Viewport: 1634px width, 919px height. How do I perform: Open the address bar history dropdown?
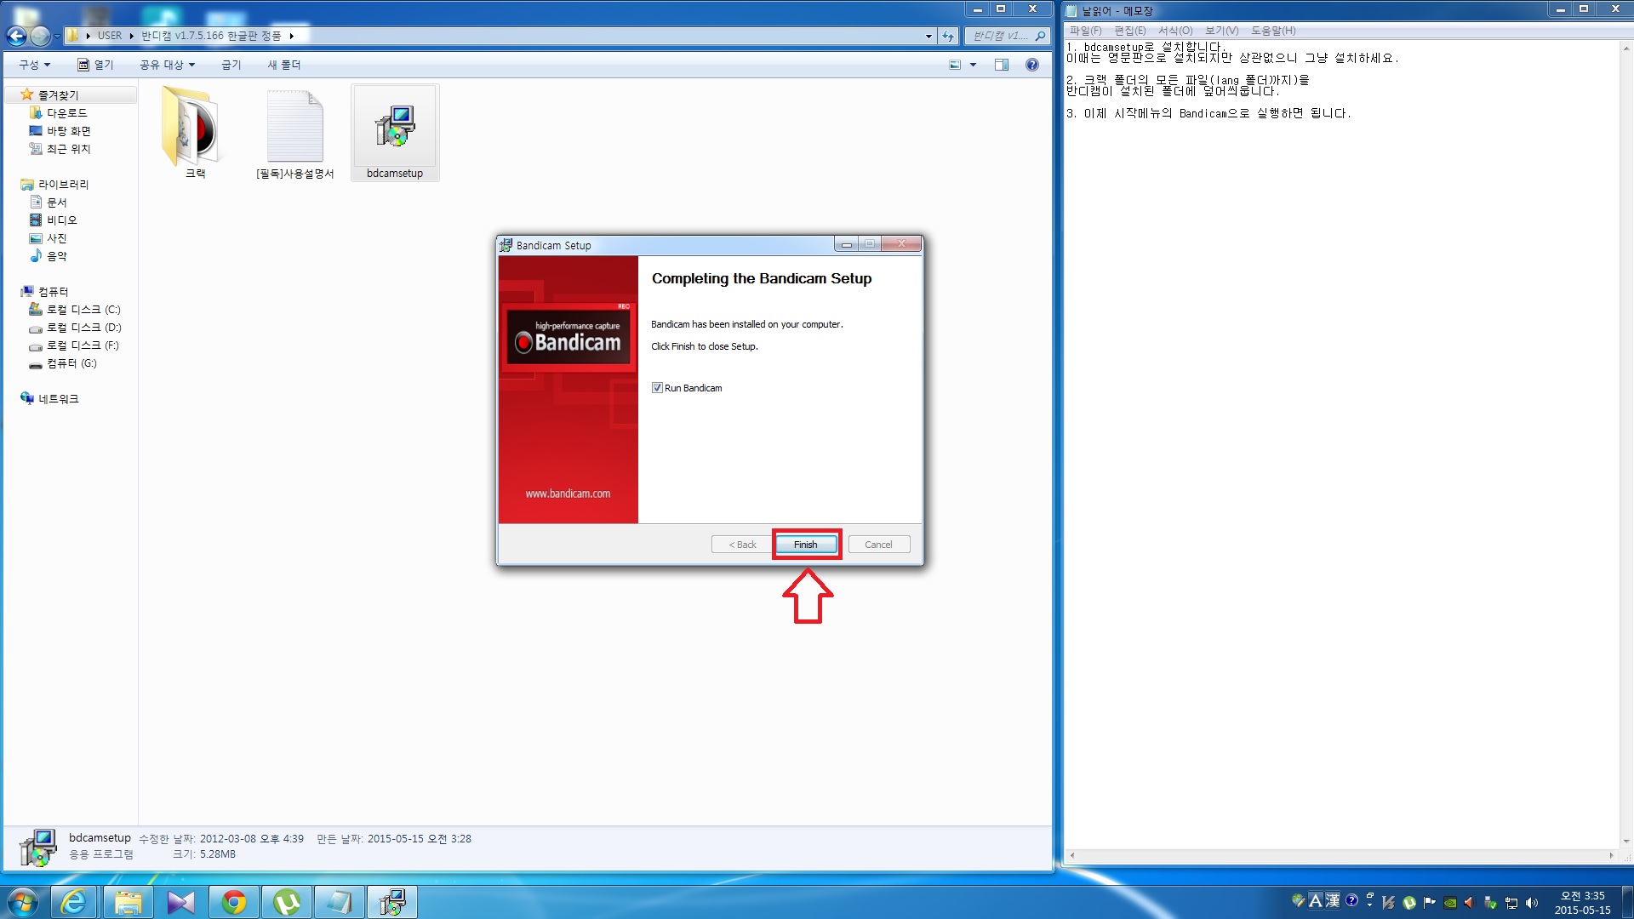point(928,36)
